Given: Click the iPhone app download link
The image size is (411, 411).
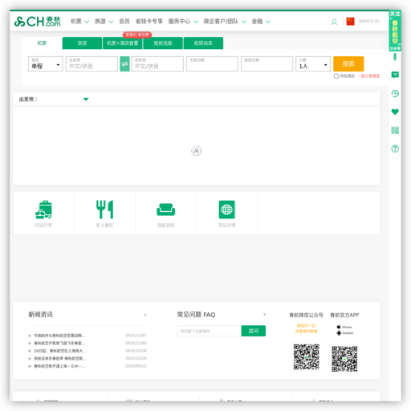Looking at the screenshot, I should (344, 327).
